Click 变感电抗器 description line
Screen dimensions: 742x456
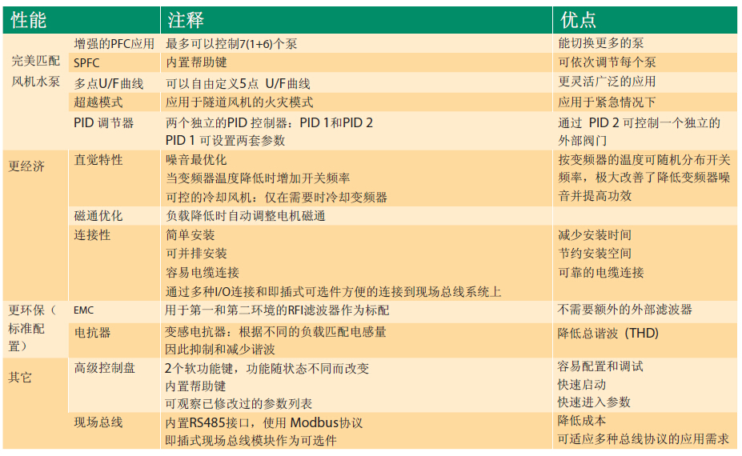pos(275,332)
